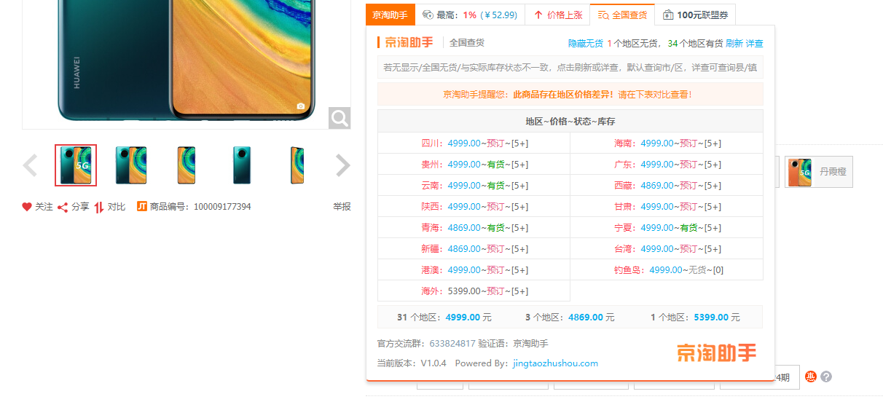This screenshot has height=402, width=883.
Task: Click the 京淘助手 panel title
Action: pyautogui.click(x=409, y=43)
